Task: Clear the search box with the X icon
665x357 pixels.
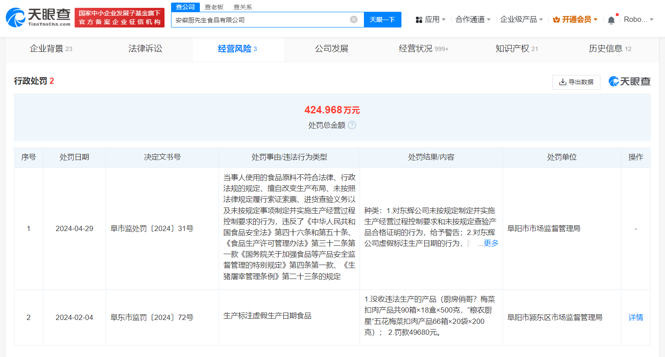Action: [x=353, y=19]
